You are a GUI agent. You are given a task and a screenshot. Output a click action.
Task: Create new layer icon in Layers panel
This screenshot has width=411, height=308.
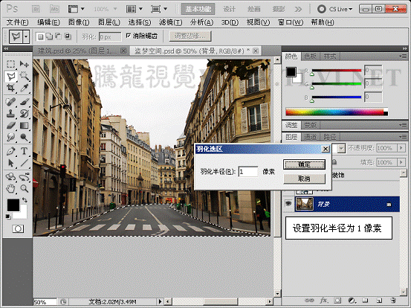click(379, 300)
